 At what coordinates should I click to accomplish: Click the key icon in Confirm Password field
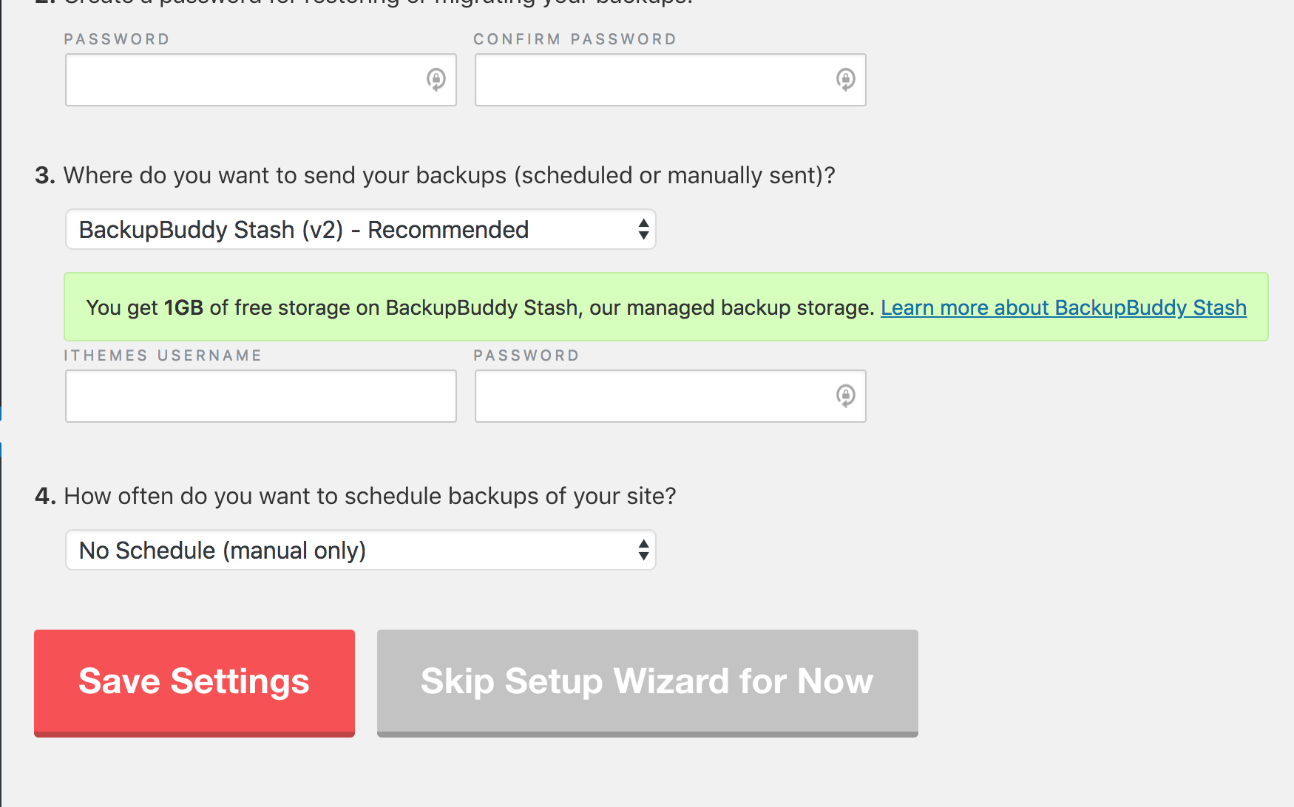(846, 79)
